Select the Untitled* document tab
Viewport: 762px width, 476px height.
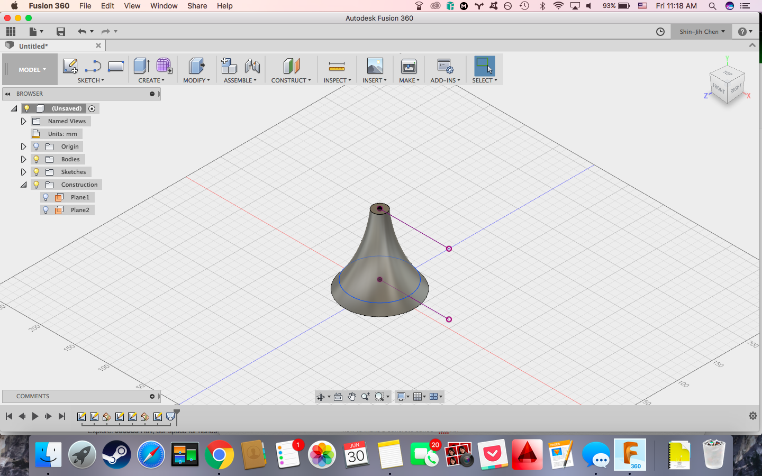click(53, 46)
